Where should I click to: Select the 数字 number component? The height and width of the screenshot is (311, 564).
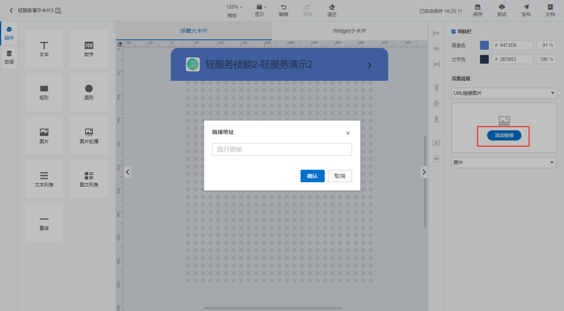(x=89, y=49)
